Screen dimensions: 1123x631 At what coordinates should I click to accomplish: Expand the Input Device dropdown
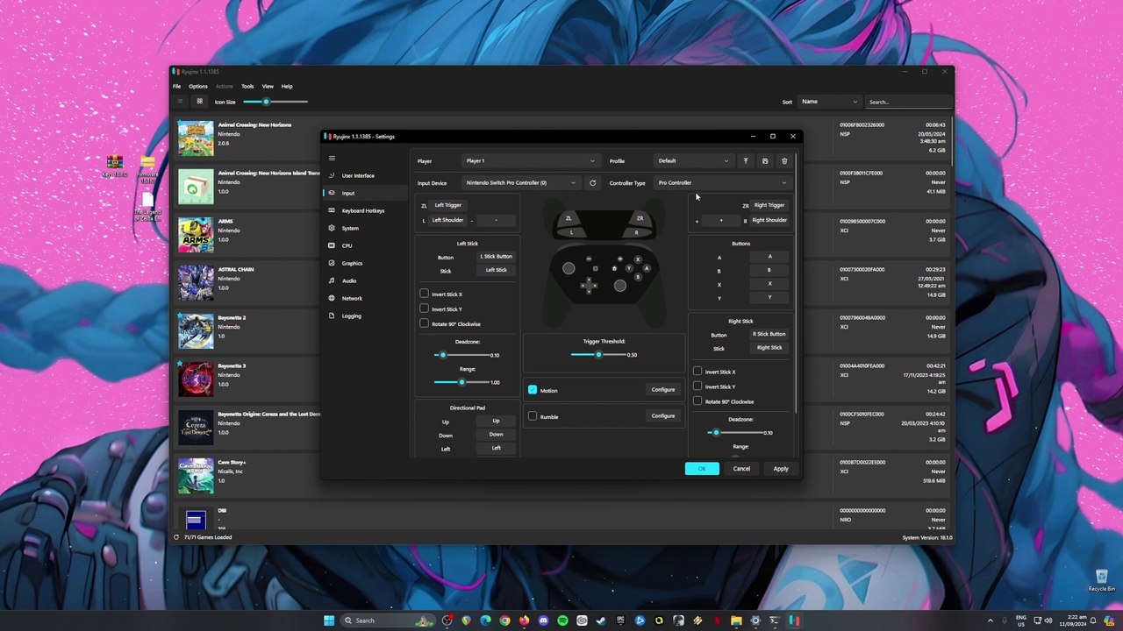tap(521, 183)
